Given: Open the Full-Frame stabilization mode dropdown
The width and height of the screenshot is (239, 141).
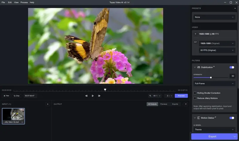Looking at the screenshot, I should click(x=214, y=83).
